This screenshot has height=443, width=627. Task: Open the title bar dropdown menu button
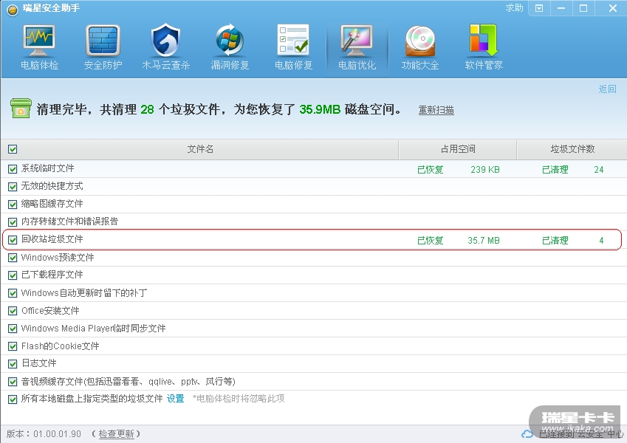[x=539, y=8]
